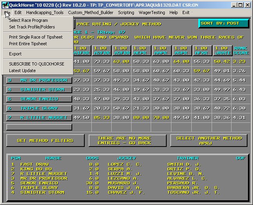
Task: Click Latest Update in File menu
Action: pos(22,71)
